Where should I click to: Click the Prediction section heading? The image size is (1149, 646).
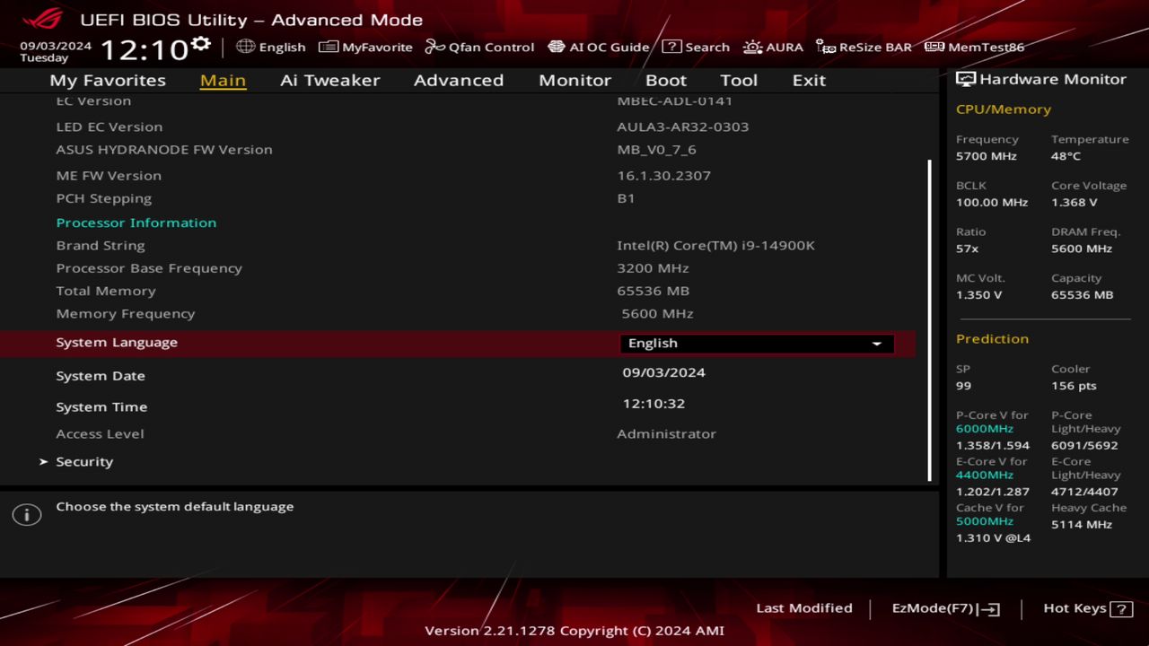tap(992, 338)
